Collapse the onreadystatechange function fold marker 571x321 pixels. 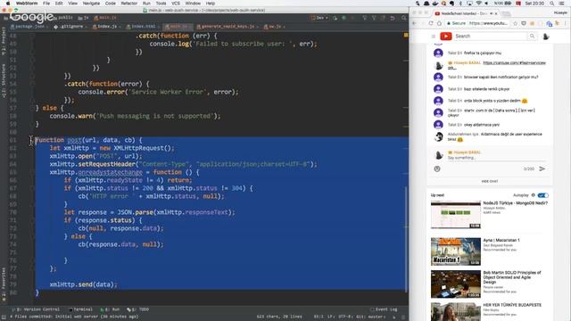[x=32, y=172]
